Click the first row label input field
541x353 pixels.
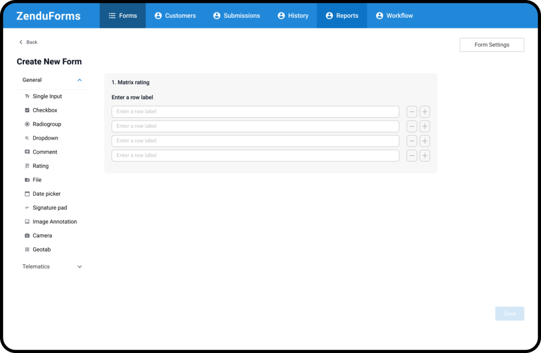tap(255, 112)
